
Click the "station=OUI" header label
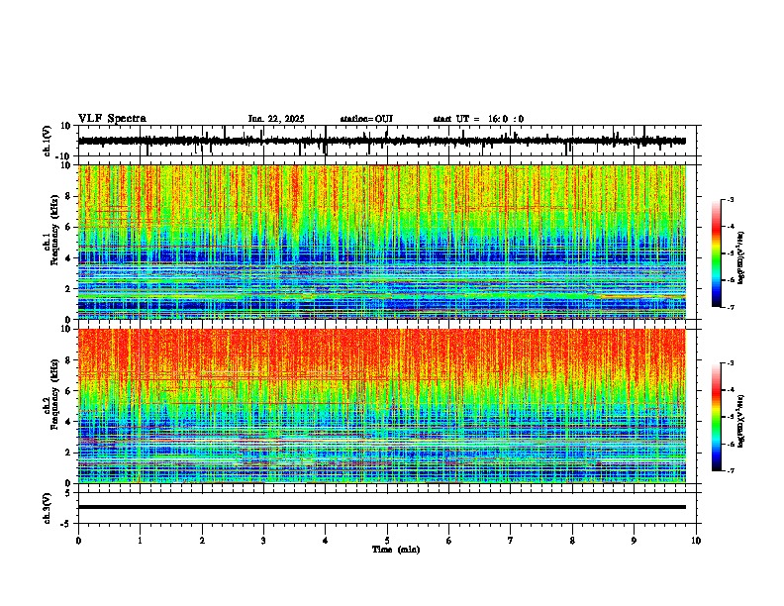[x=366, y=119]
